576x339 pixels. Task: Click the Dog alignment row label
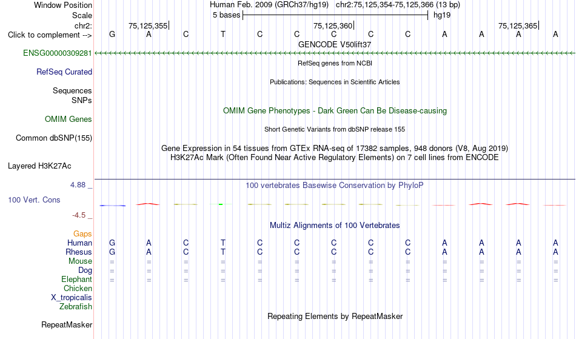pos(85,270)
